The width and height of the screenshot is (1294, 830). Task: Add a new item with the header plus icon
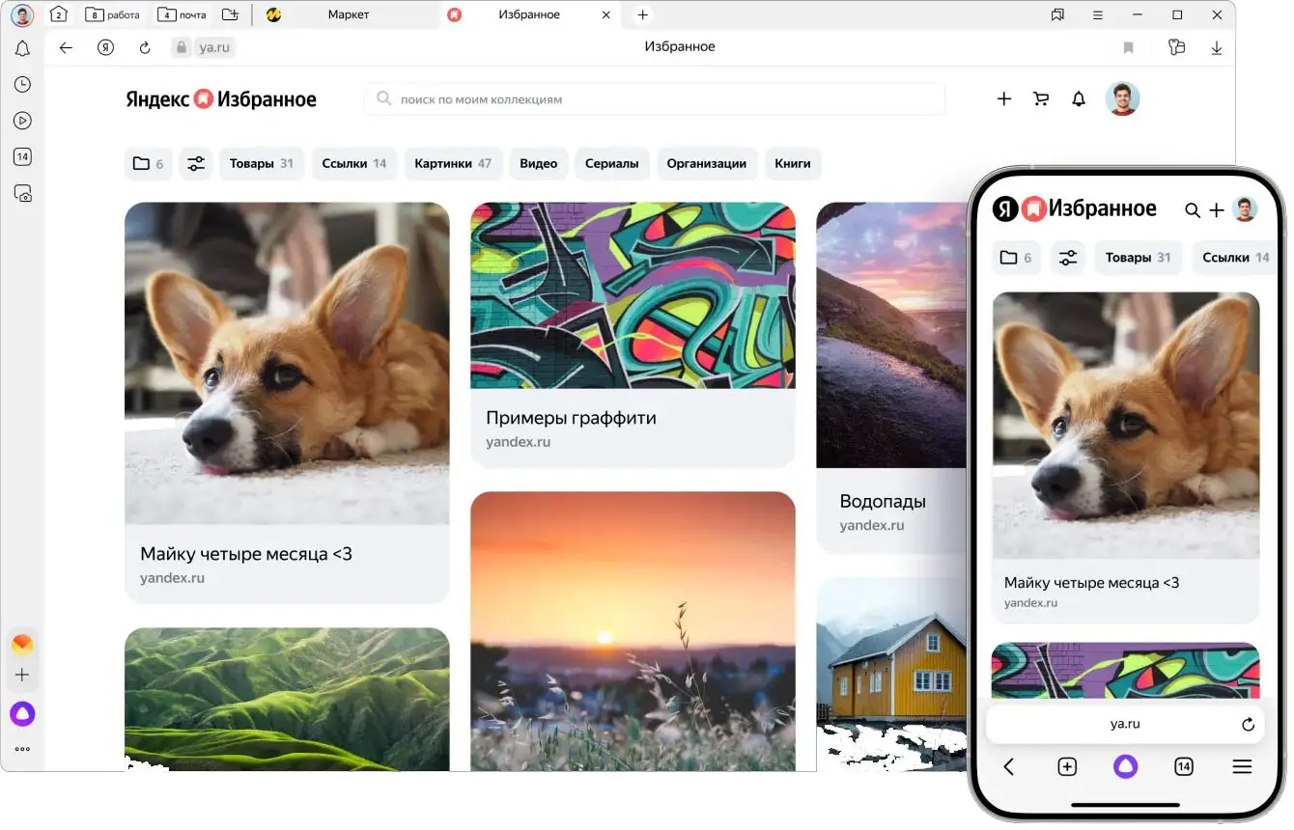(1004, 98)
